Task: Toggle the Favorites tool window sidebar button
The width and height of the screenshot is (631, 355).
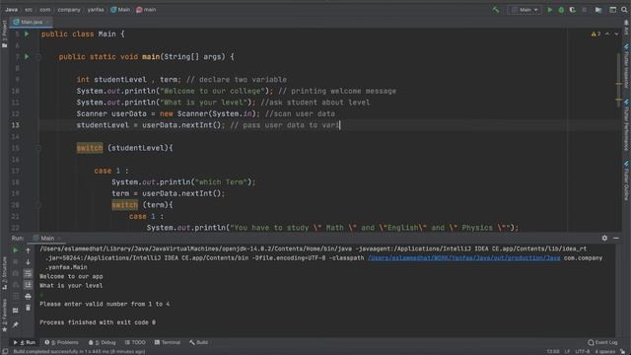Action: [x=4, y=316]
